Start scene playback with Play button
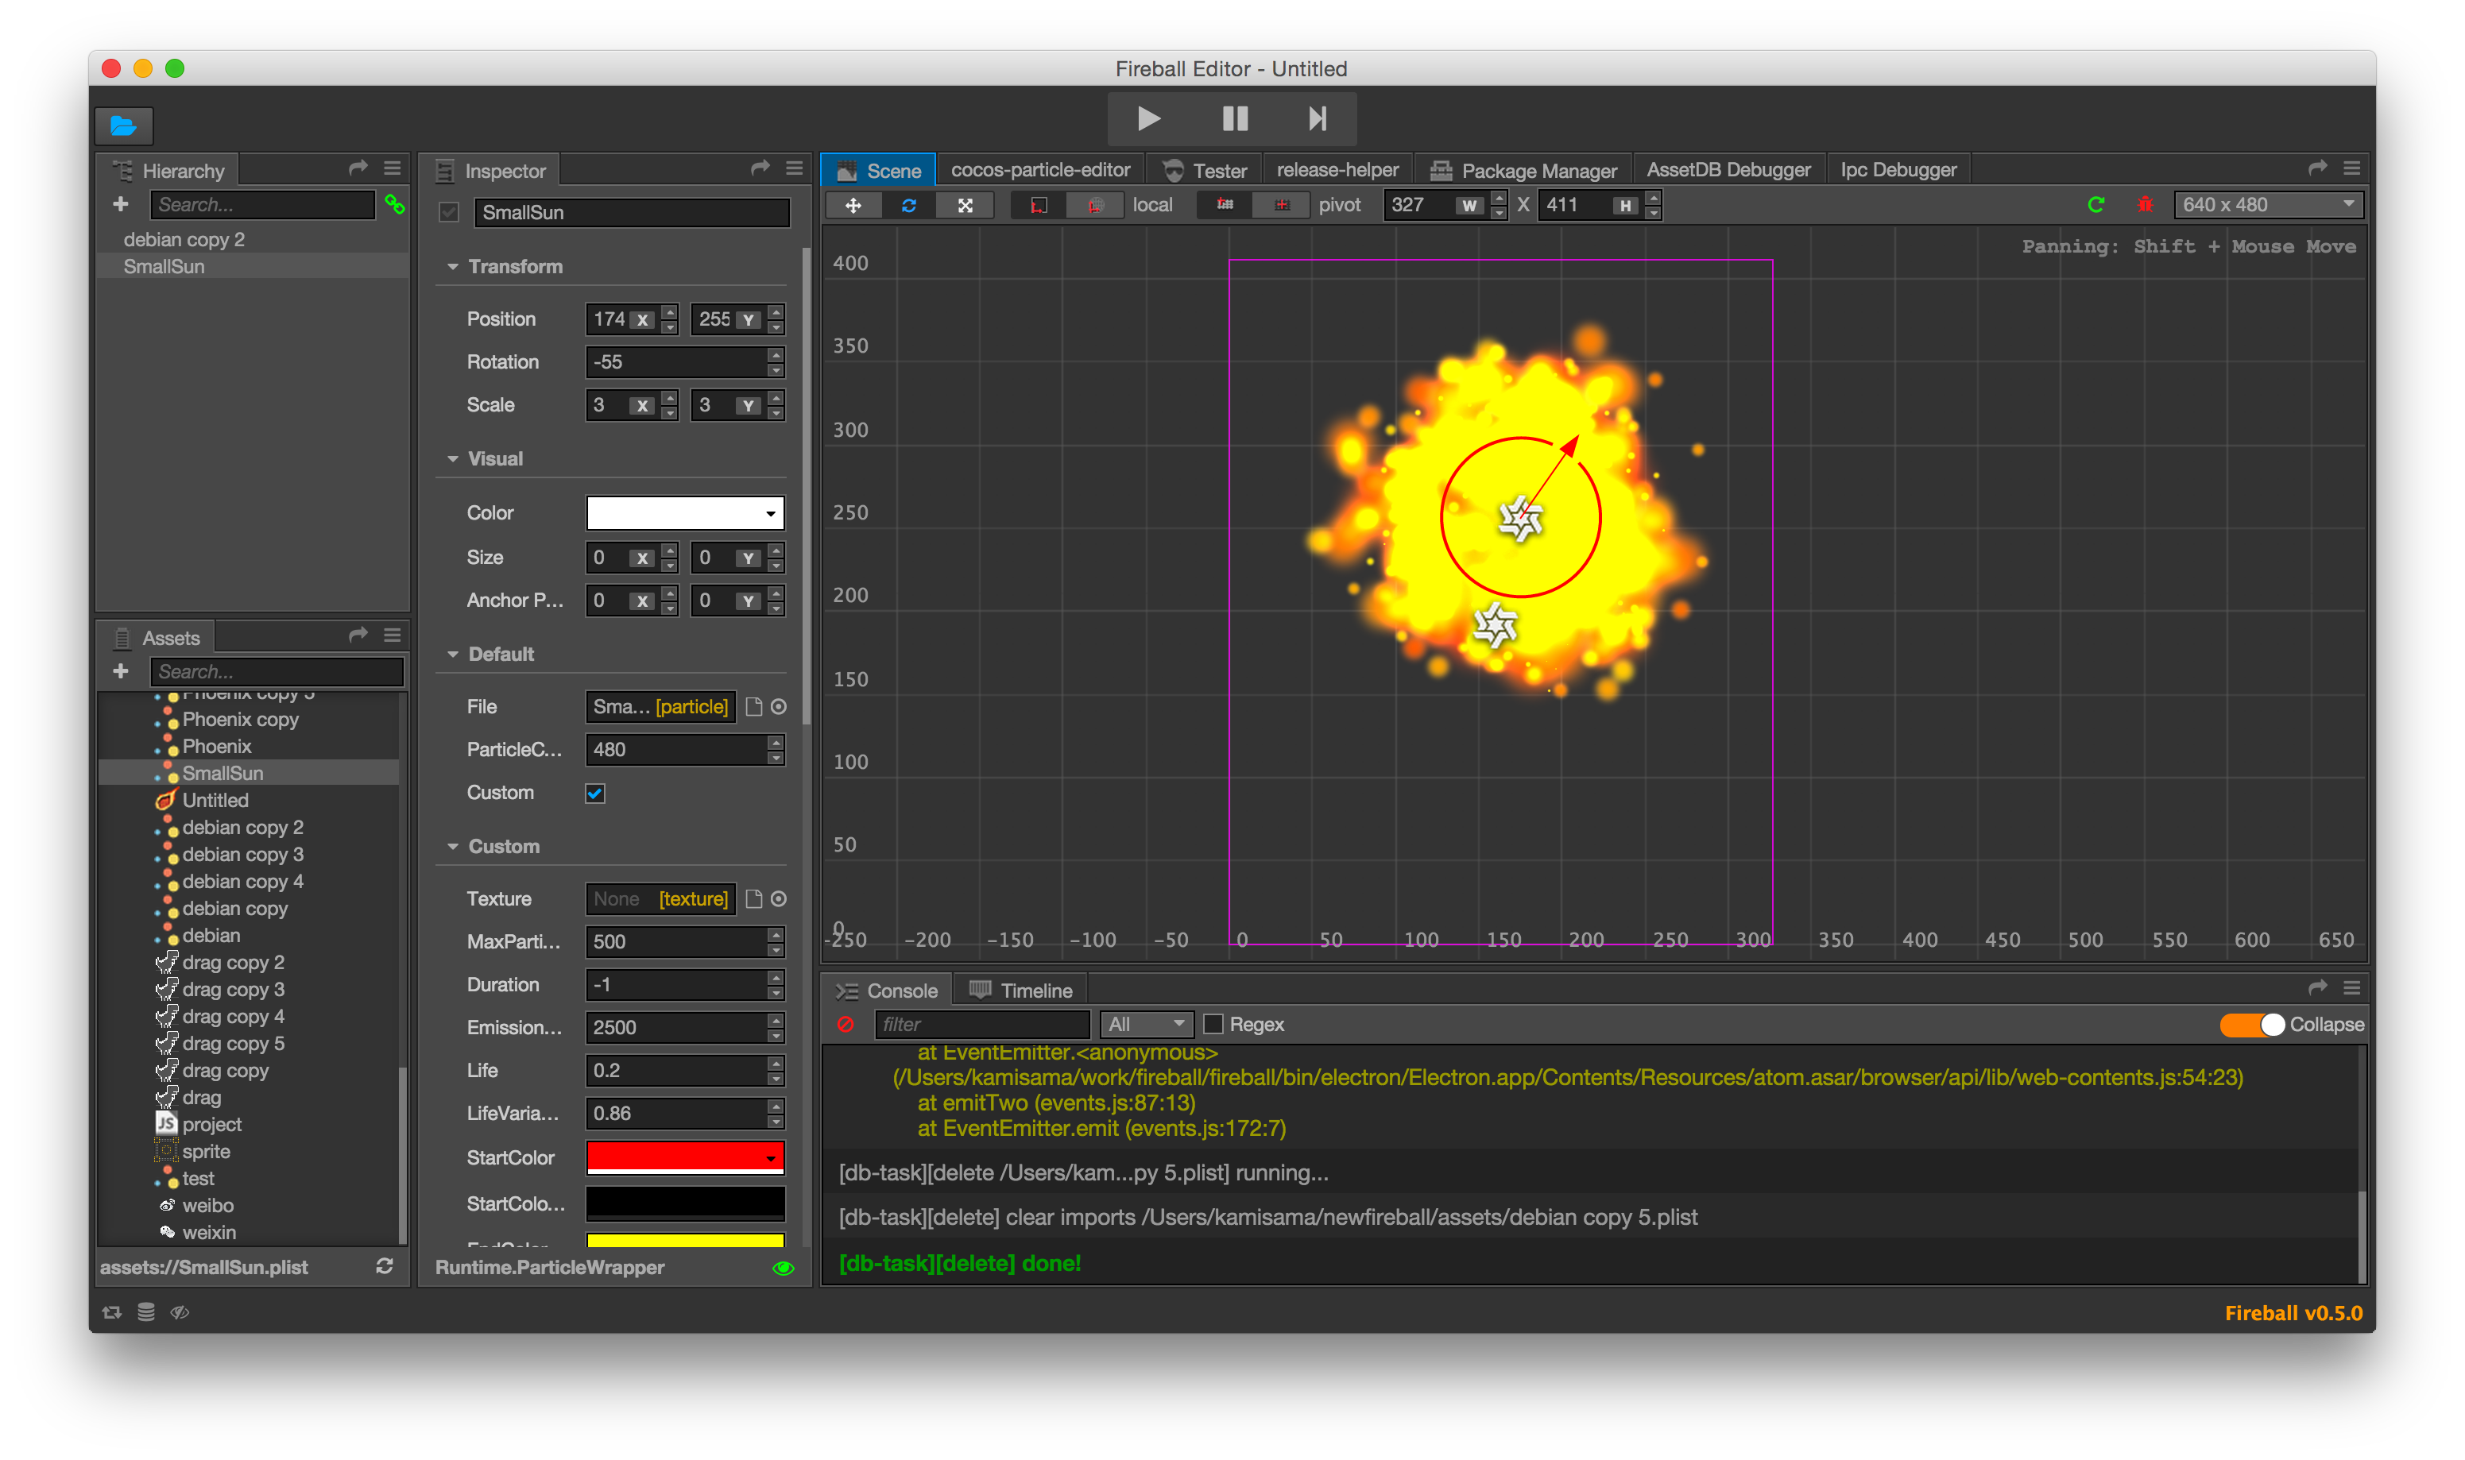Image resolution: width=2465 pixels, height=1460 pixels. [1148, 119]
